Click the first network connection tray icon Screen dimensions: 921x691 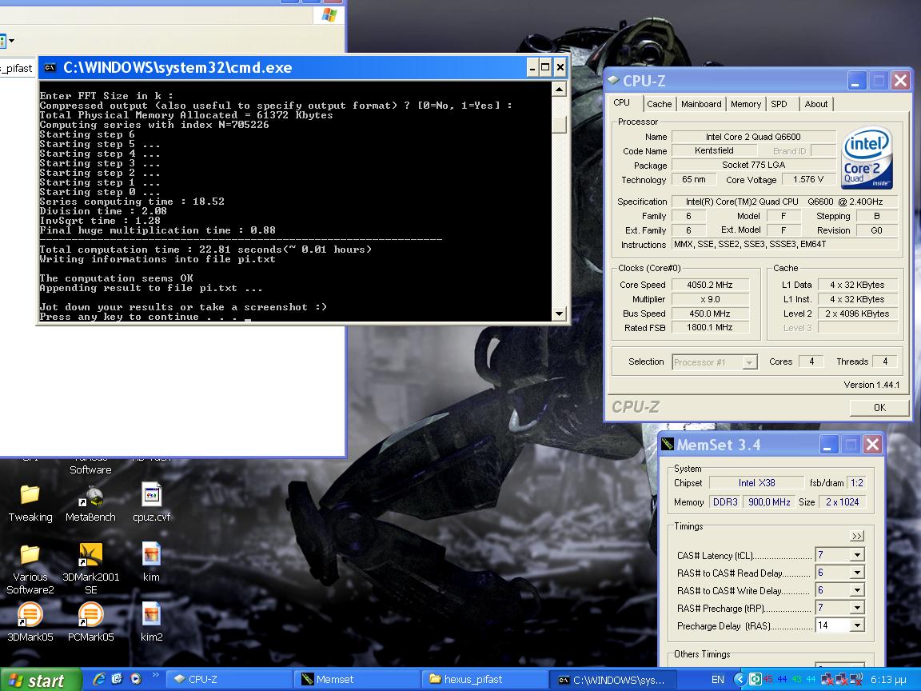point(827,679)
